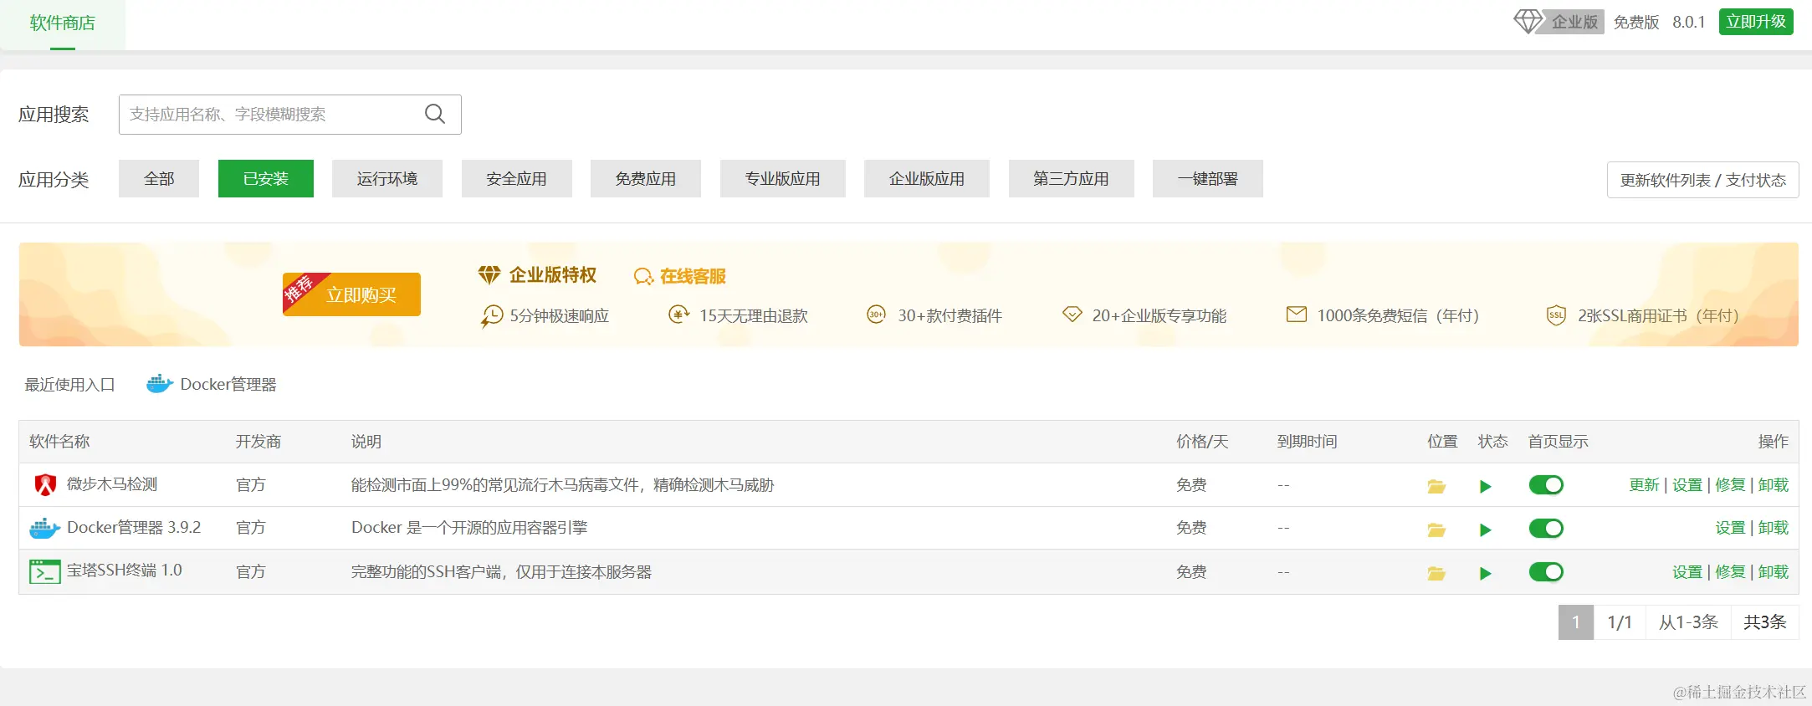Select the 企业版应用 category filter
Viewport: 1812px width, 706px height.
(927, 179)
